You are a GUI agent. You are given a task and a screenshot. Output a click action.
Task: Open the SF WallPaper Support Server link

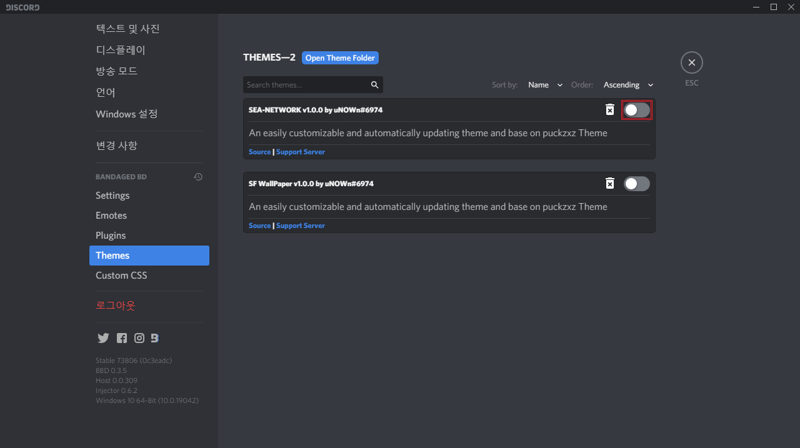(x=301, y=226)
